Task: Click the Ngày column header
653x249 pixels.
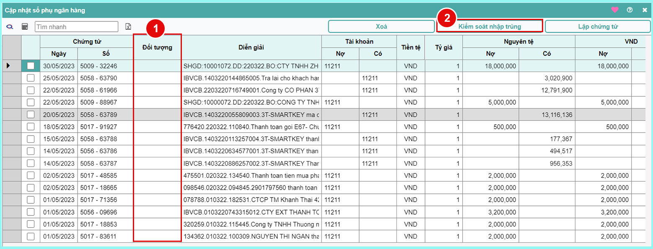Action: [x=59, y=54]
